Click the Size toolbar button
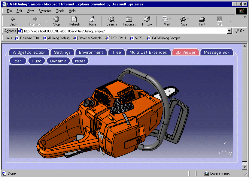Image resolution: width=249 pixels, height=177 pixels. (184, 21)
